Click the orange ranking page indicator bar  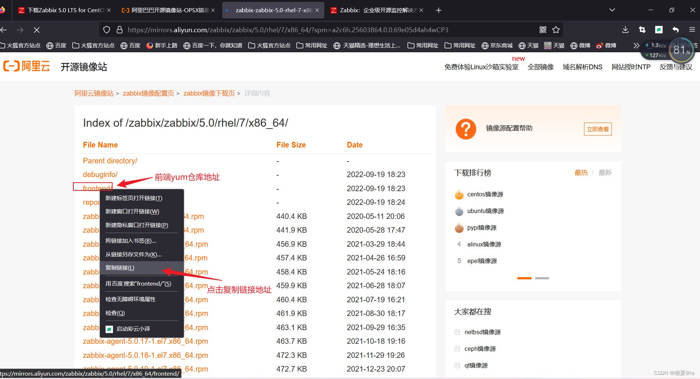(524, 278)
